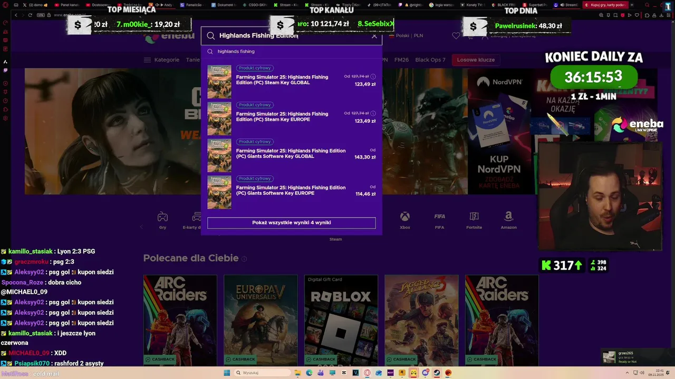
Task: Click the wishlist heart icon in header
Action: click(x=456, y=36)
